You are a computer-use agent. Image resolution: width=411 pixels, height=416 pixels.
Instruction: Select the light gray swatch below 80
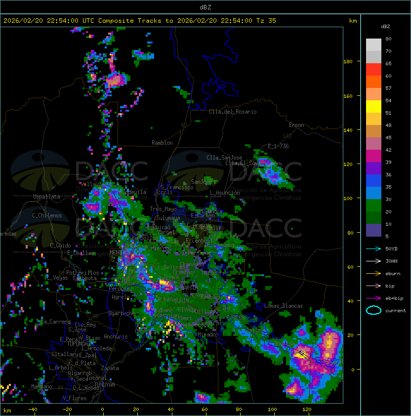click(x=373, y=44)
